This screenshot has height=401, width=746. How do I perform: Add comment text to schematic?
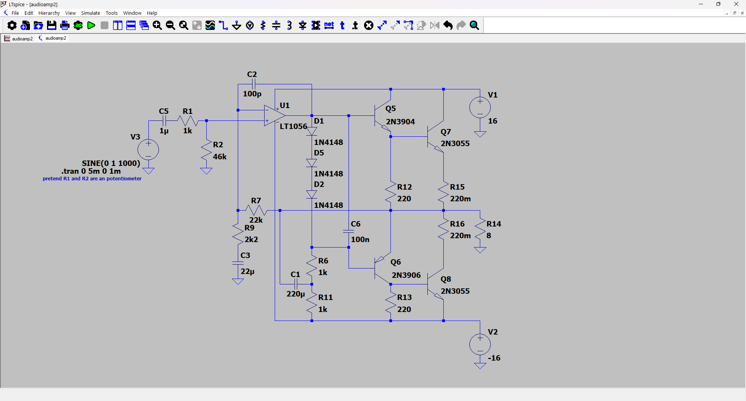[342, 26]
